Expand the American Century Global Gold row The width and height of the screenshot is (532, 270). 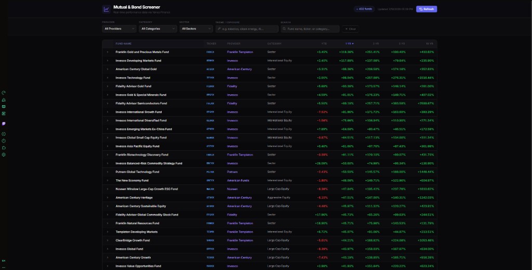pyautogui.click(x=108, y=69)
